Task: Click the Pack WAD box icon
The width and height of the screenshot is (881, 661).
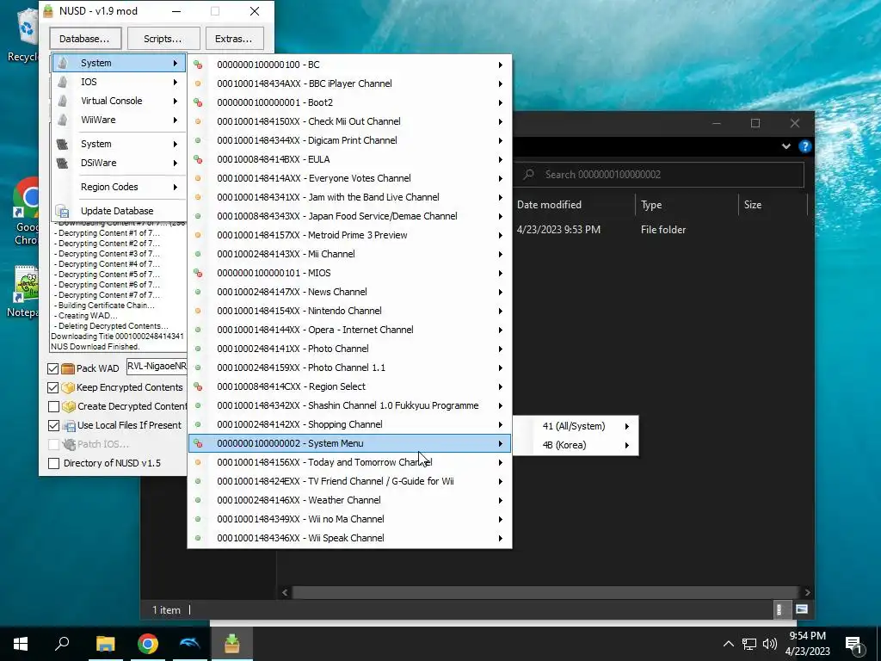Action: [x=68, y=368]
